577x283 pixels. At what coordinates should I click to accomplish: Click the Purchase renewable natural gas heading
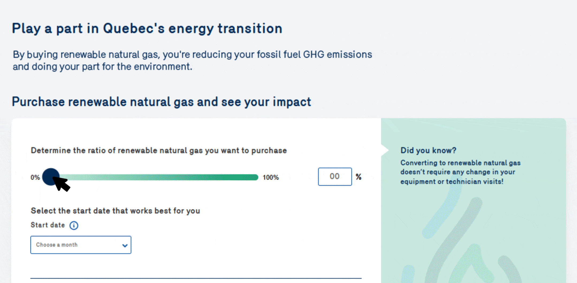(161, 102)
